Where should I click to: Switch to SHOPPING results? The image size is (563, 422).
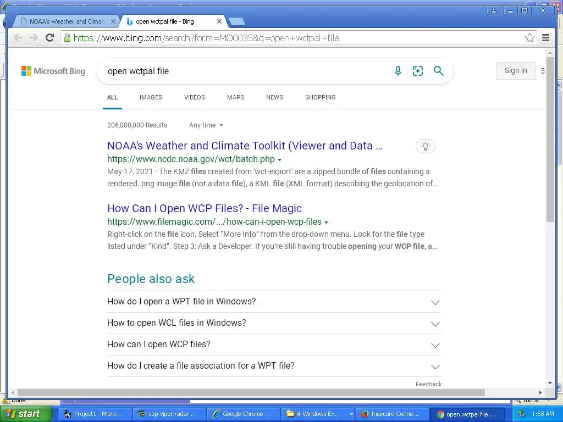(321, 97)
